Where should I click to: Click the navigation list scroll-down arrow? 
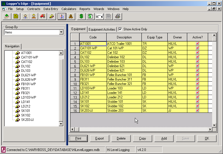click(61, 124)
